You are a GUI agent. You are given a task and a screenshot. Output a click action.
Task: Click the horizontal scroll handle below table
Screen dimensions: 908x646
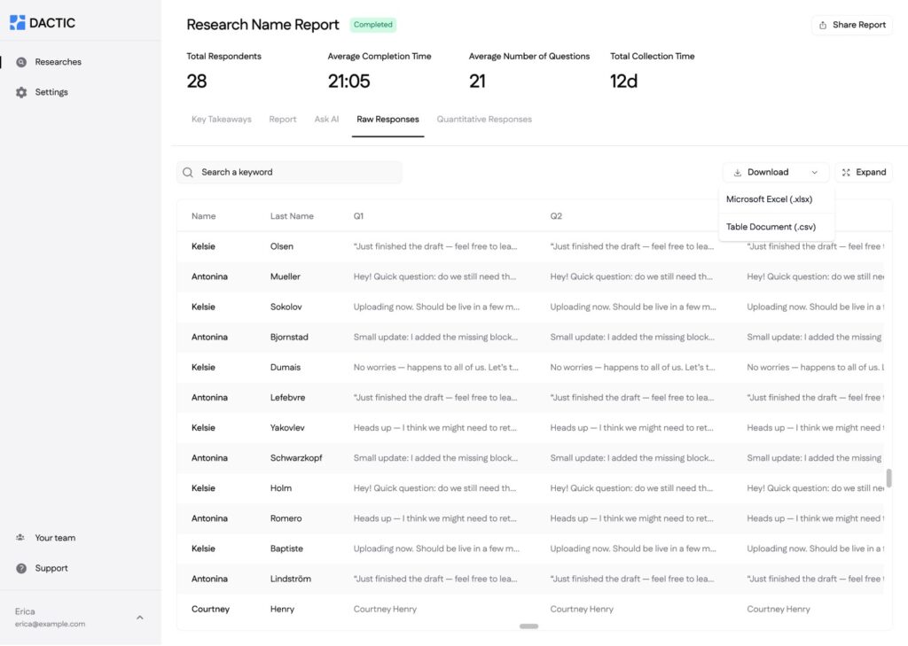click(x=528, y=627)
